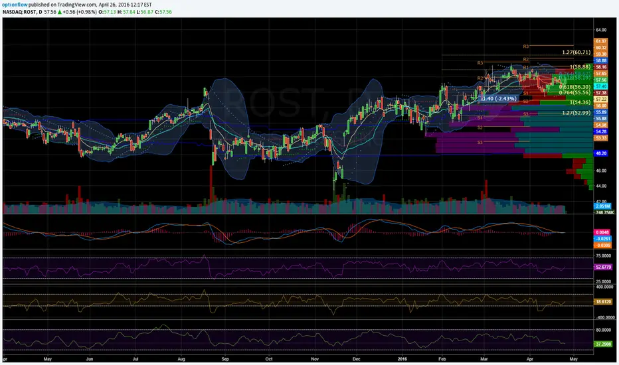Viewport: 619px width, 365px height.
Task: Click the 61.97 orange price tag
Action: pos(601,41)
